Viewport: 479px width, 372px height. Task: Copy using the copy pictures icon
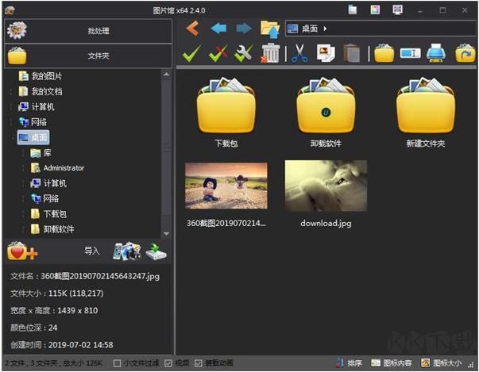coord(326,53)
